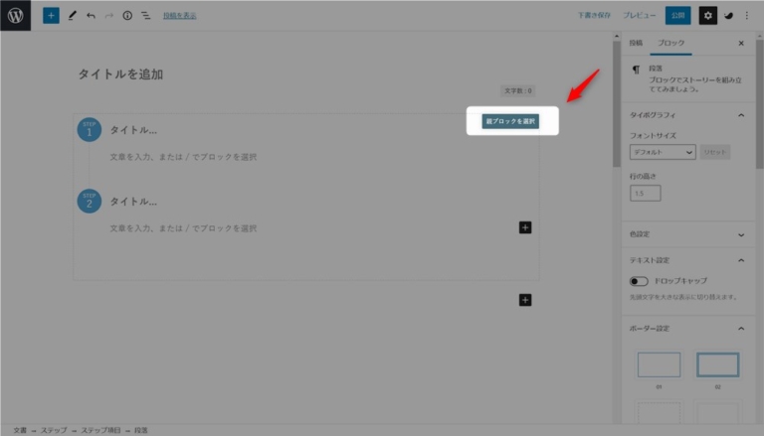Collapse the タイポグラフィ section

[741, 115]
